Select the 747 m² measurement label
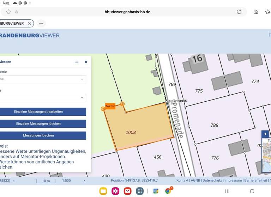Screen dimensions: 271x197 pos(110,106)
